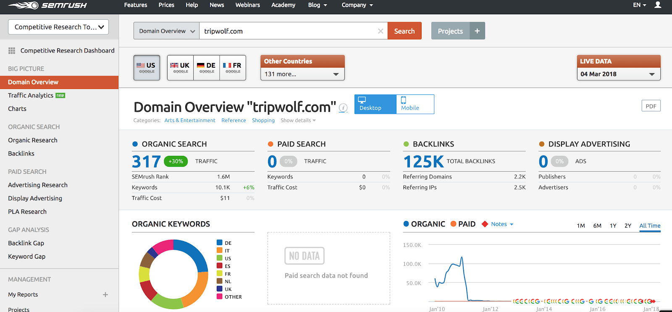
Task: Expand the Company menu
Action: point(357,5)
